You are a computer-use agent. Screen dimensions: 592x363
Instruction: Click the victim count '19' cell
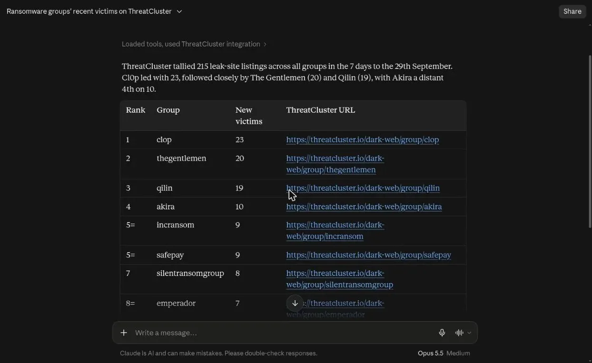[x=239, y=188]
